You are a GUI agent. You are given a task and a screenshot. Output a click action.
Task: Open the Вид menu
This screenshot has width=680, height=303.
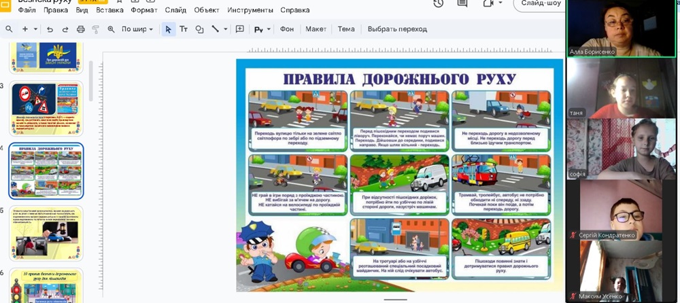(82, 10)
